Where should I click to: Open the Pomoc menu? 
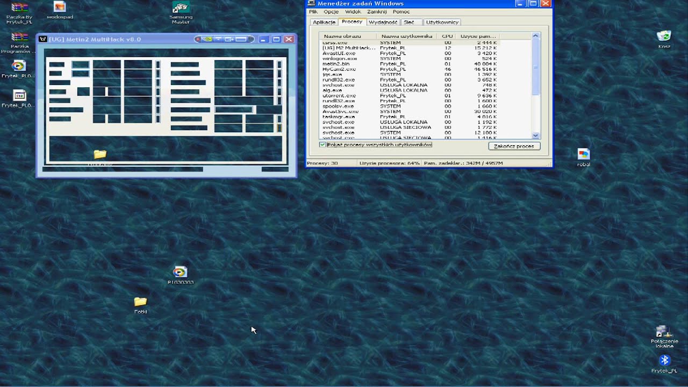[401, 12]
